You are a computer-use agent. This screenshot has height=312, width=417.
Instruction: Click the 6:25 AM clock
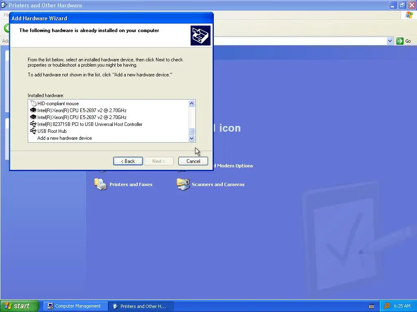402,306
